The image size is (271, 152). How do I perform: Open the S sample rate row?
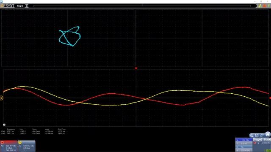click(x=244, y=150)
